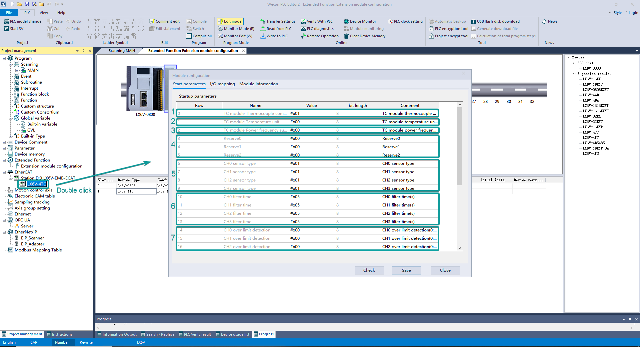This screenshot has width=640, height=347.
Task: Open the Module information tab
Action: (x=259, y=84)
